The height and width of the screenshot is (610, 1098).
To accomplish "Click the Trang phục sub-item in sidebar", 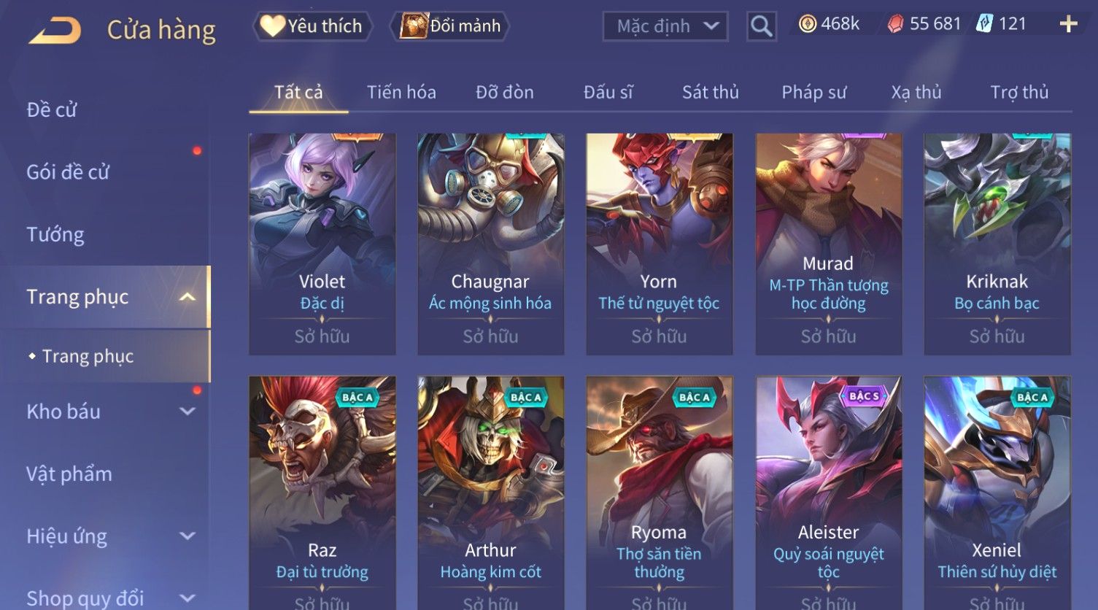I will click(x=88, y=356).
